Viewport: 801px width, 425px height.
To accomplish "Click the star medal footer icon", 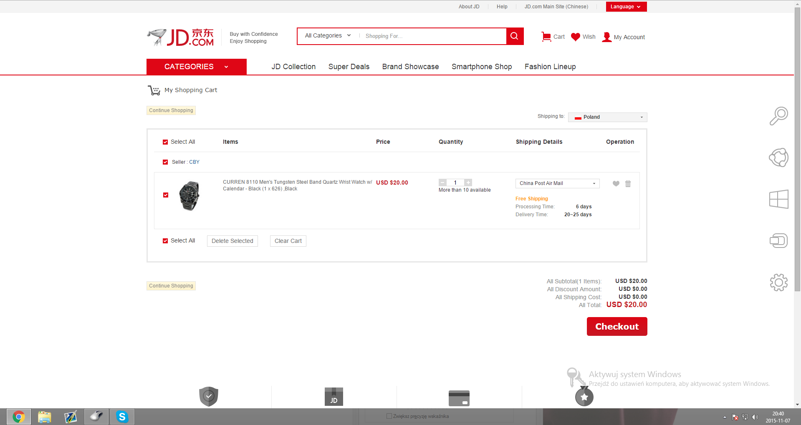I will (584, 396).
